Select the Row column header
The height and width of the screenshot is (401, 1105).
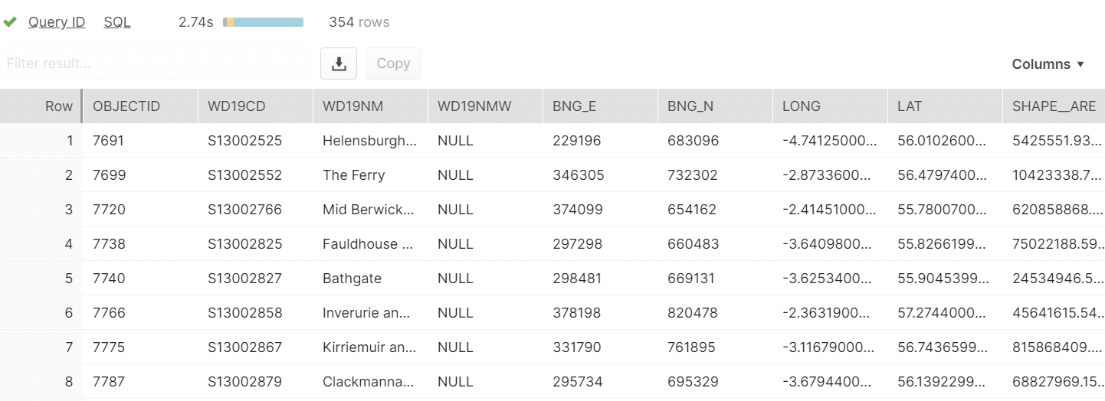coord(41,106)
